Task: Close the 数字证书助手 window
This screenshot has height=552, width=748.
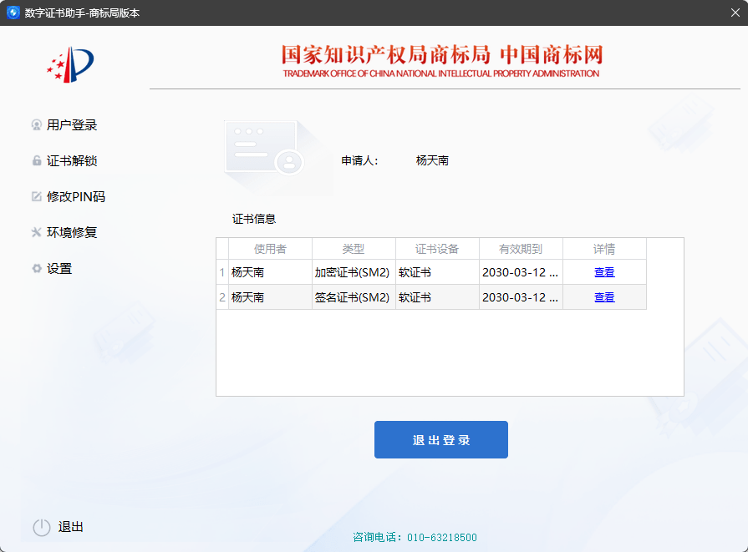Action: coord(735,13)
